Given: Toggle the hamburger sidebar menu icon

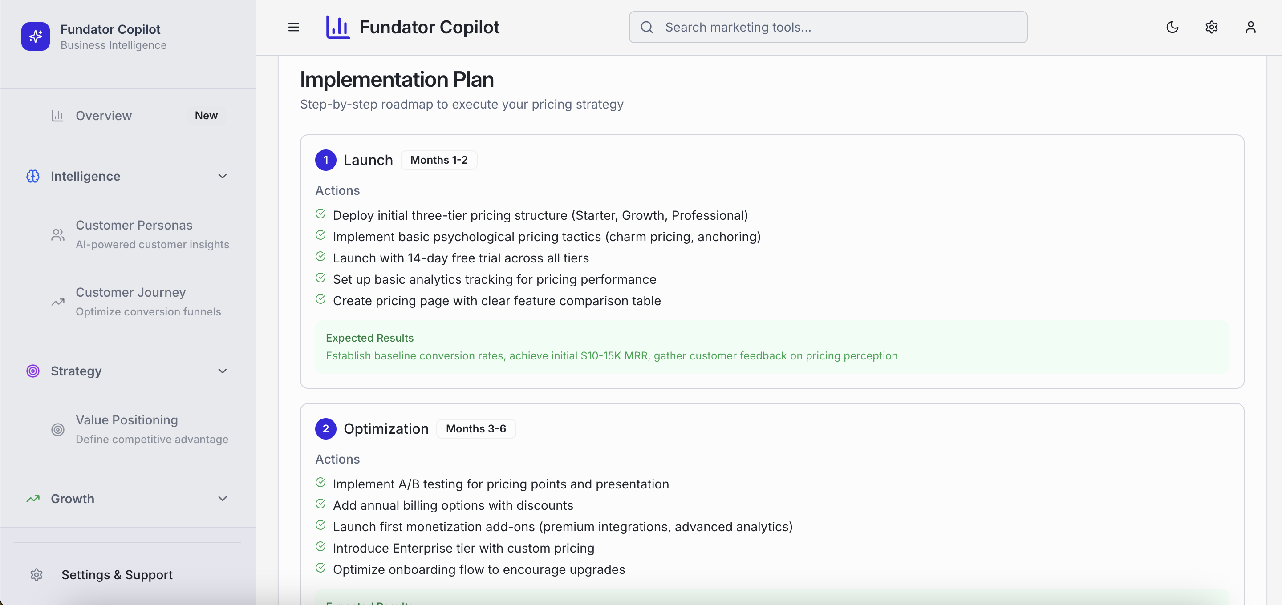Looking at the screenshot, I should [x=294, y=28].
